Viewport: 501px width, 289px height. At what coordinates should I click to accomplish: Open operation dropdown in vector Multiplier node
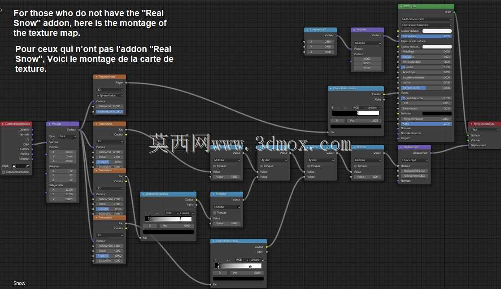click(367, 43)
